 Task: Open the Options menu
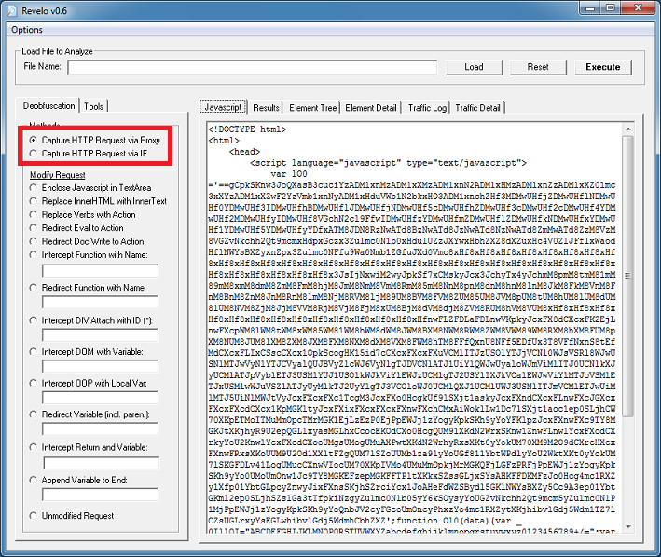(27, 30)
